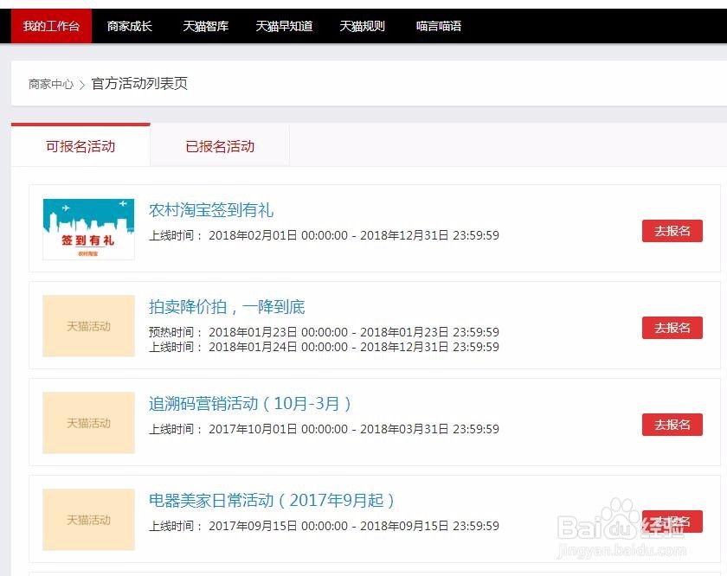
Task: Switch to the 可报名活动 tab
Action: click(x=80, y=146)
